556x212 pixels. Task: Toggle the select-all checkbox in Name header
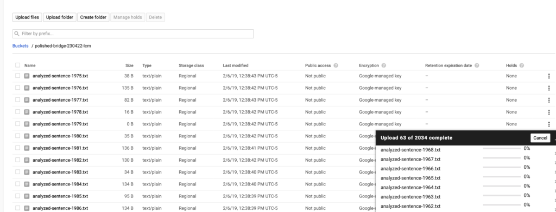coord(18,65)
